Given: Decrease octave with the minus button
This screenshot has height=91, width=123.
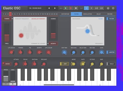Looking at the screenshot, I should pyautogui.click(x=6, y=84).
